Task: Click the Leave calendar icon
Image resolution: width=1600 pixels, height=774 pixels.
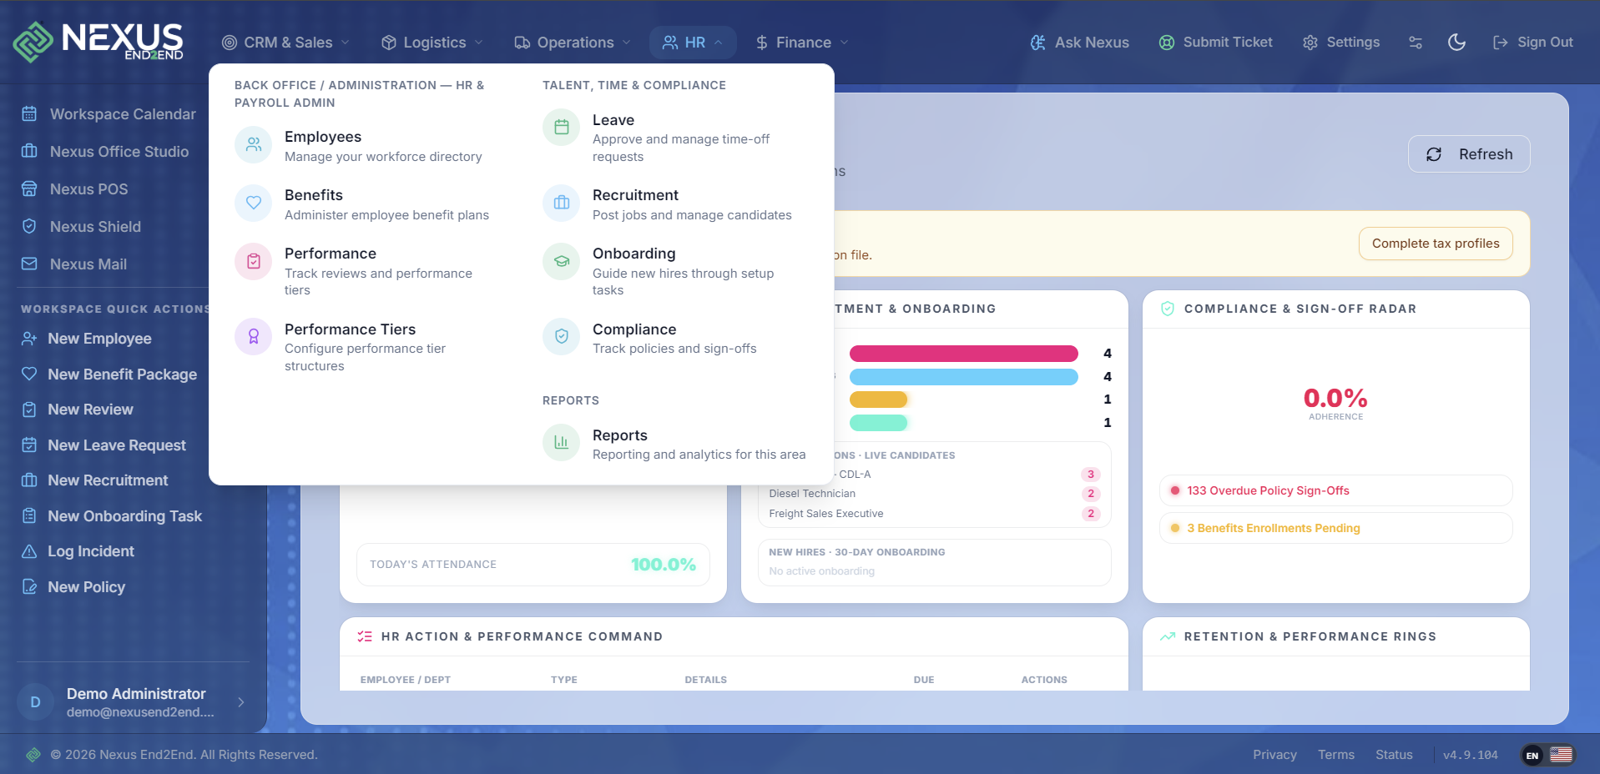Action: pos(562,128)
